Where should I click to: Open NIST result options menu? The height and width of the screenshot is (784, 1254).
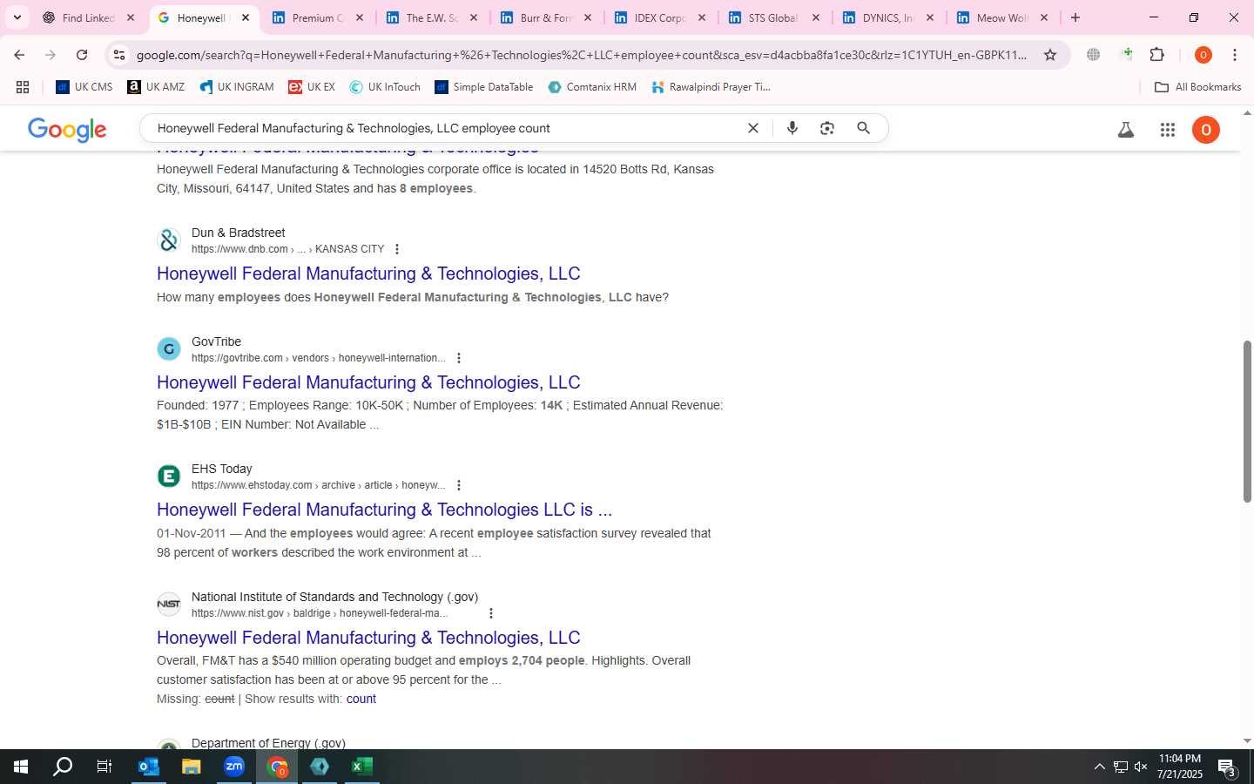coord(491,613)
